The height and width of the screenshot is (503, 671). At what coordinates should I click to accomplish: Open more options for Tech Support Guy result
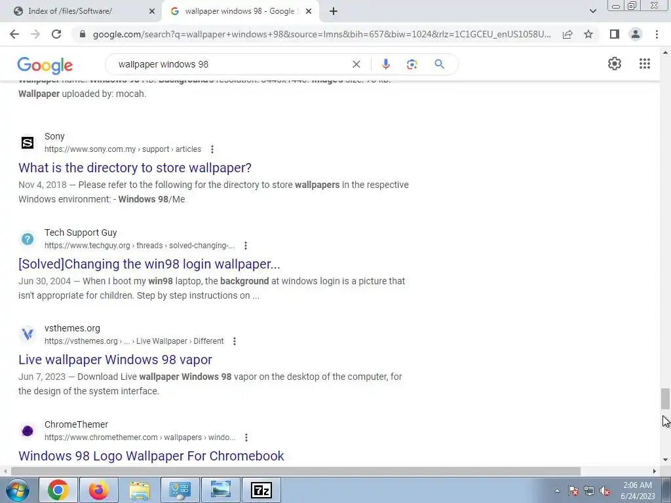pyautogui.click(x=246, y=246)
